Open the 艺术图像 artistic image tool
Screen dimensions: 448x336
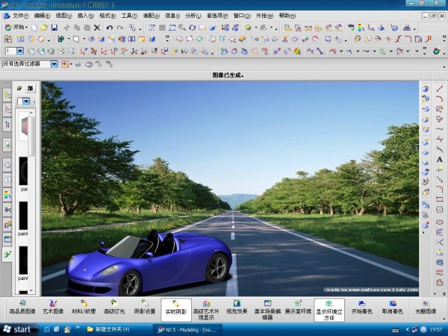53,307
